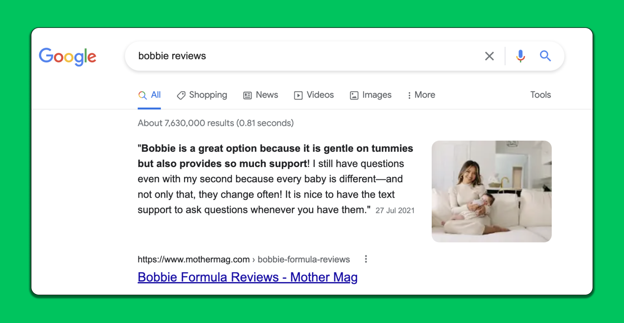Click the News newspaper icon
624x323 pixels.
click(247, 95)
